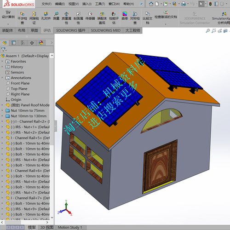Run 干涉检查 interference detection
This screenshot has height=230, width=230.
pos(22,18)
